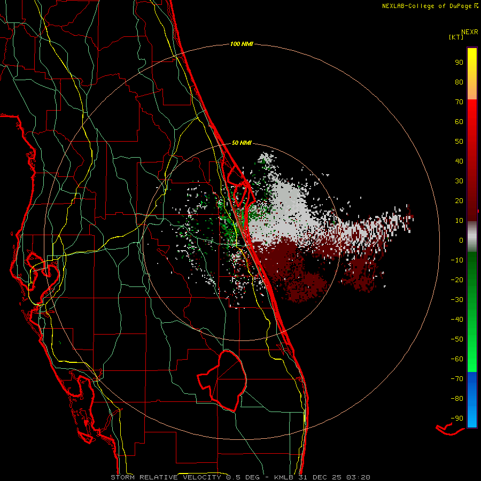Click the 0 knot legend value

tap(461, 240)
